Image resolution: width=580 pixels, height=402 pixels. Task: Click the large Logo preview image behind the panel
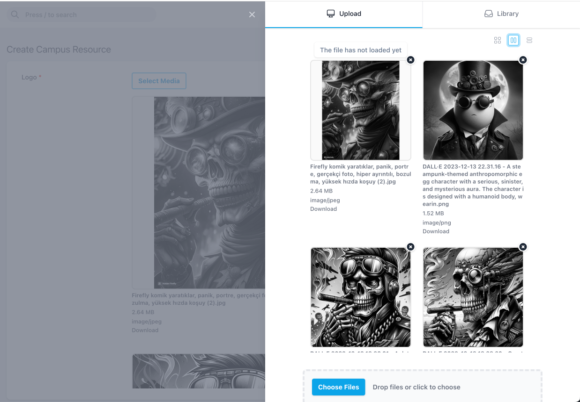click(199, 193)
